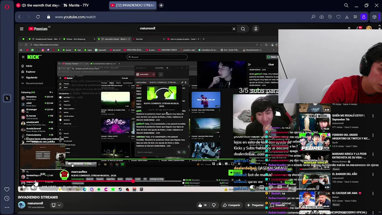This screenshot has width=382, height=215.
Task: Add a new browser tab
Action: (161, 5)
